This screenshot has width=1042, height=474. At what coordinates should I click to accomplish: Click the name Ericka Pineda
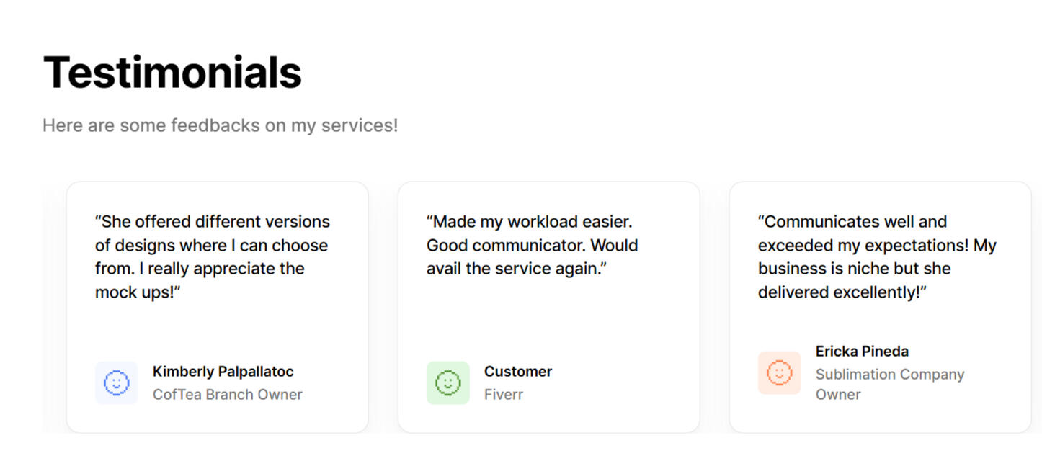[x=862, y=352]
